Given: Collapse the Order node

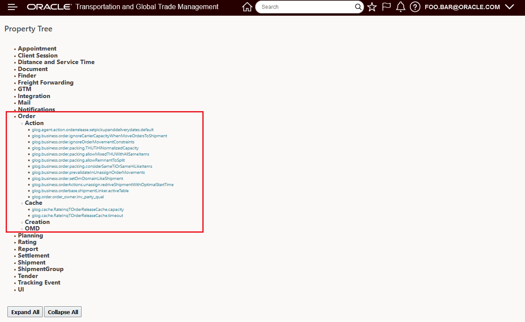Looking at the screenshot, I should point(27,116).
